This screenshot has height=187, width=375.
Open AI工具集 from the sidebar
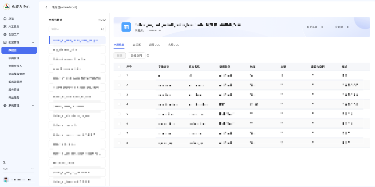point(14,27)
